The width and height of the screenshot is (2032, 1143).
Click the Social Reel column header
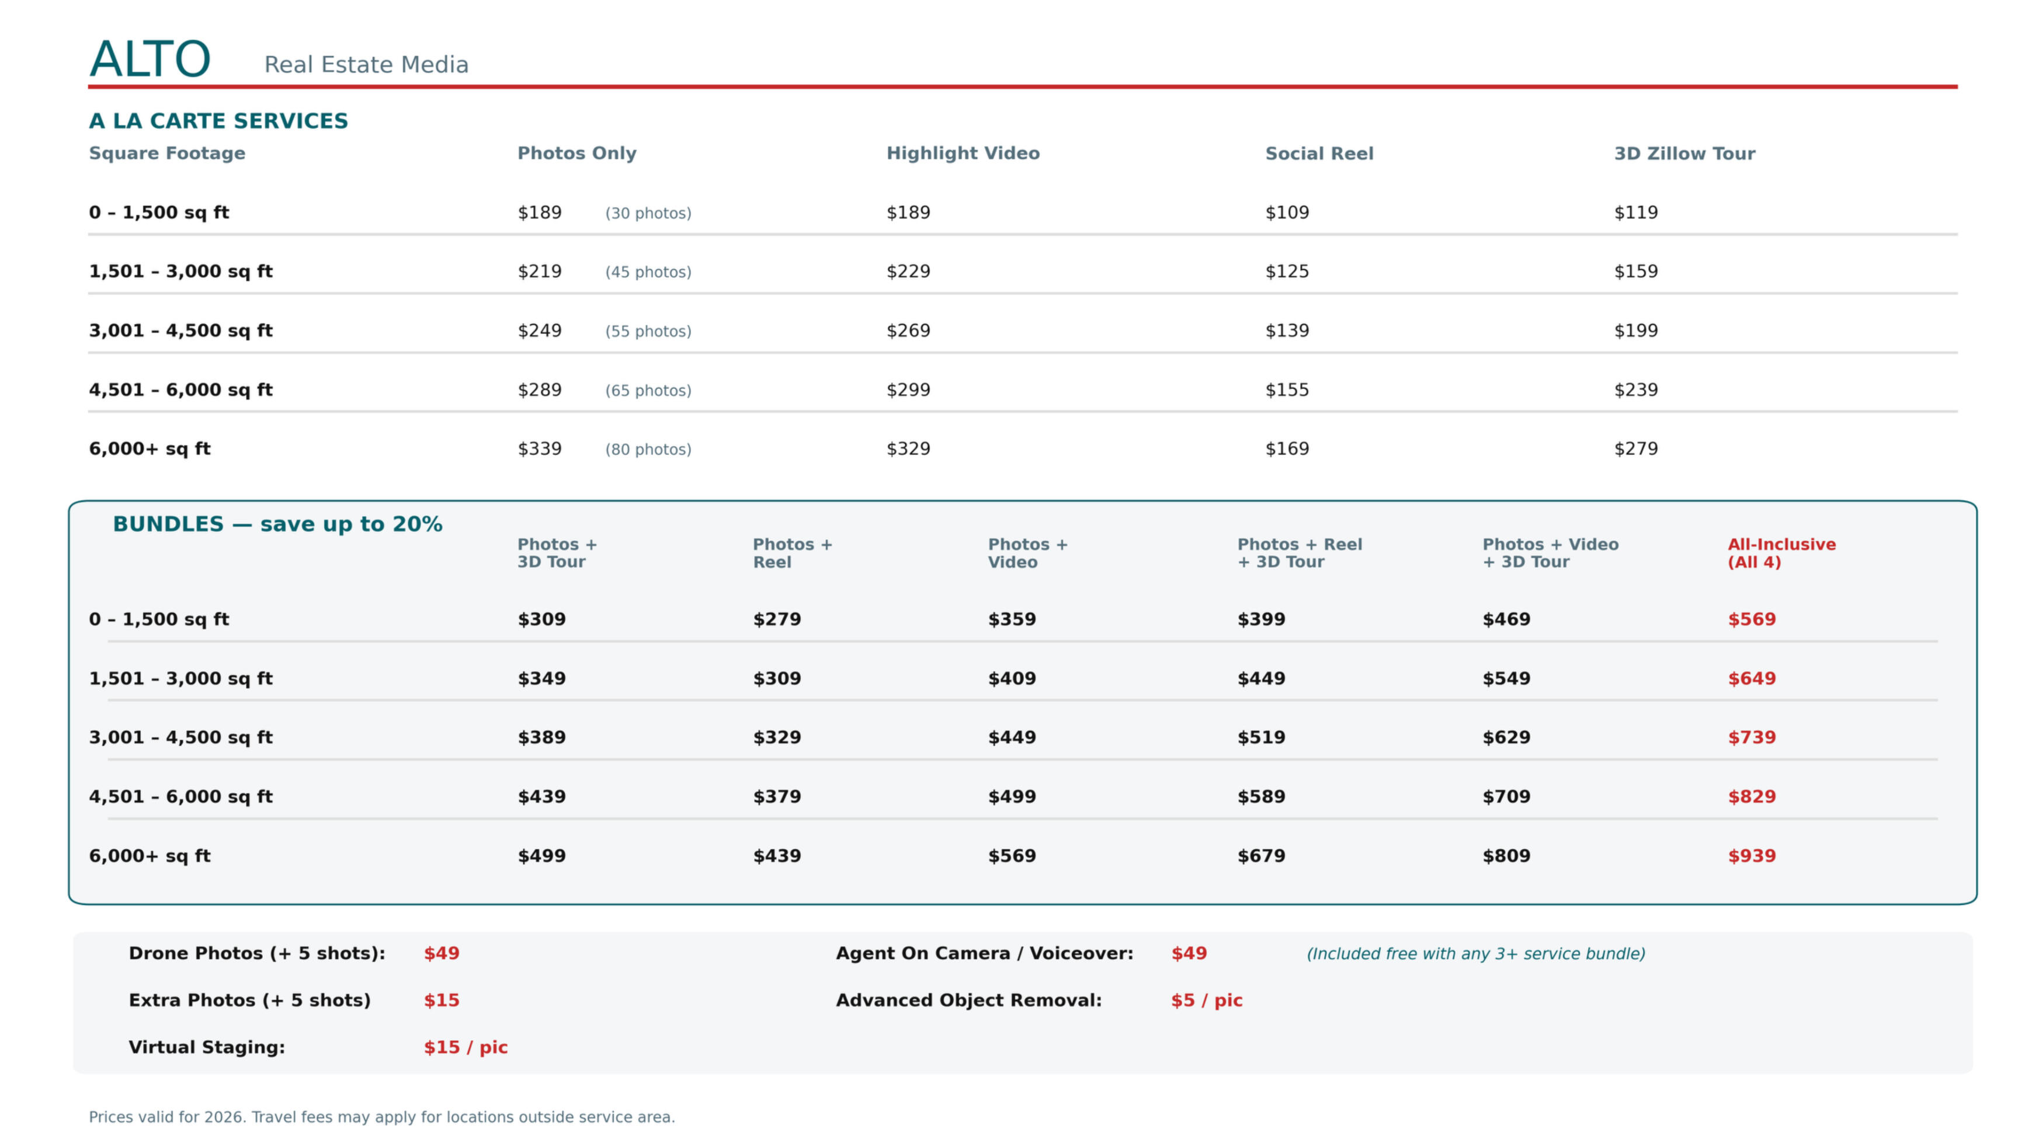click(1319, 154)
